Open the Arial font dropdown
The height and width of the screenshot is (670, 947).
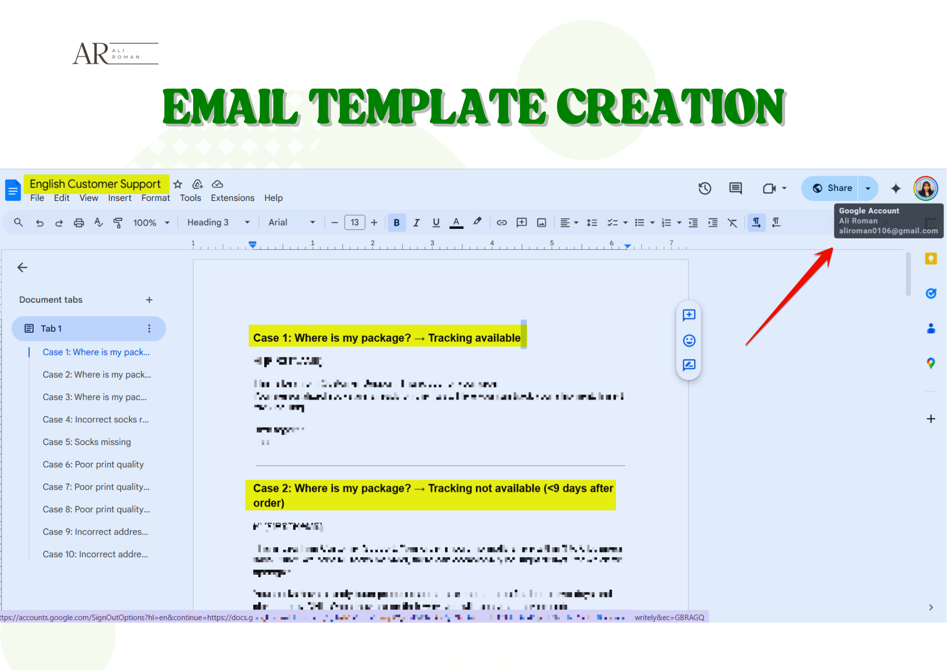coord(291,223)
